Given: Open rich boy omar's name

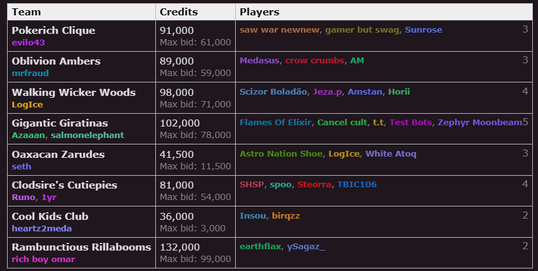Looking at the screenshot, I should tap(43, 259).
